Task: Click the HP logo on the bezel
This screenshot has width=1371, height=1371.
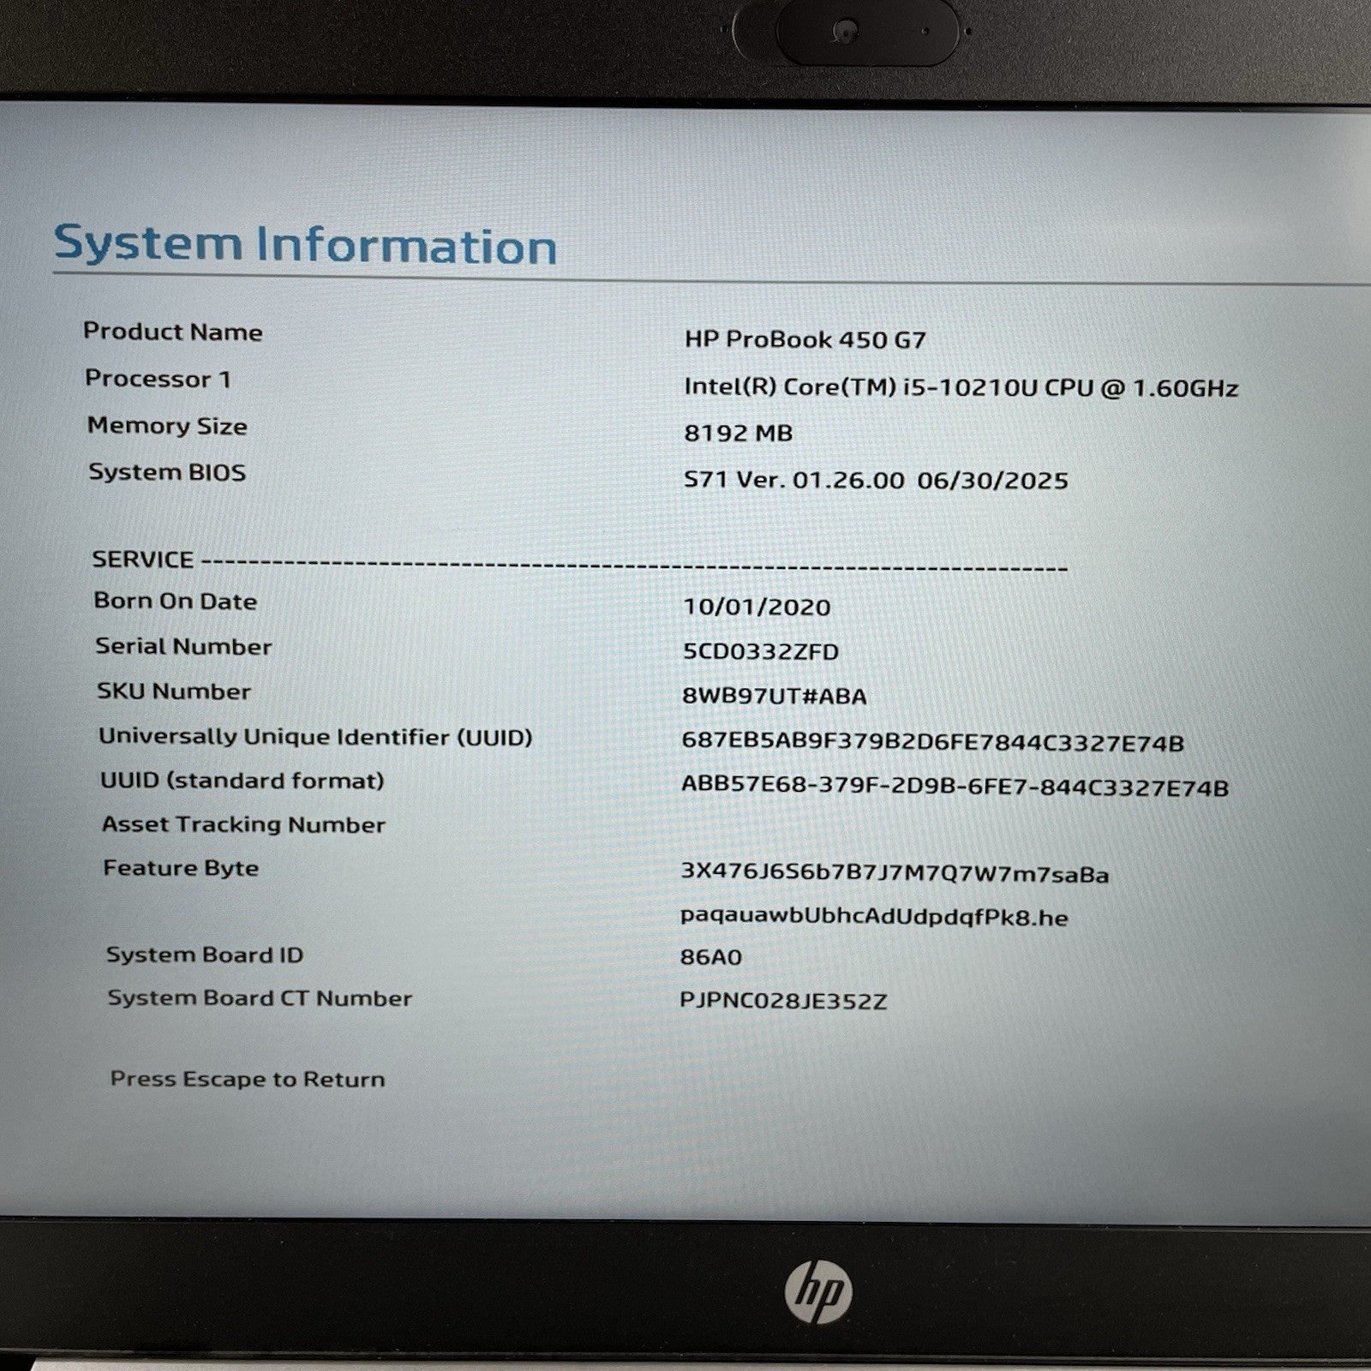Action: tap(817, 1290)
